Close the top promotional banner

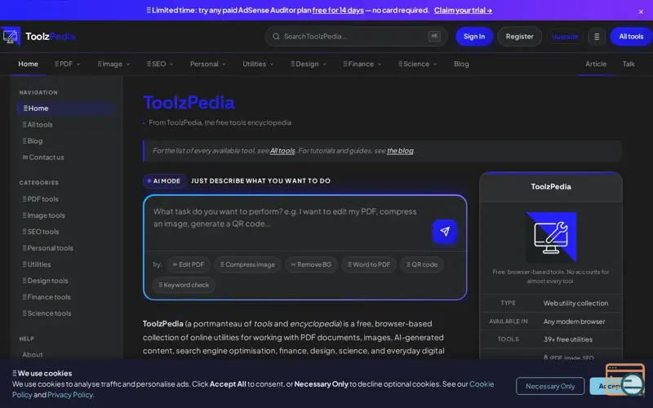tap(641, 11)
